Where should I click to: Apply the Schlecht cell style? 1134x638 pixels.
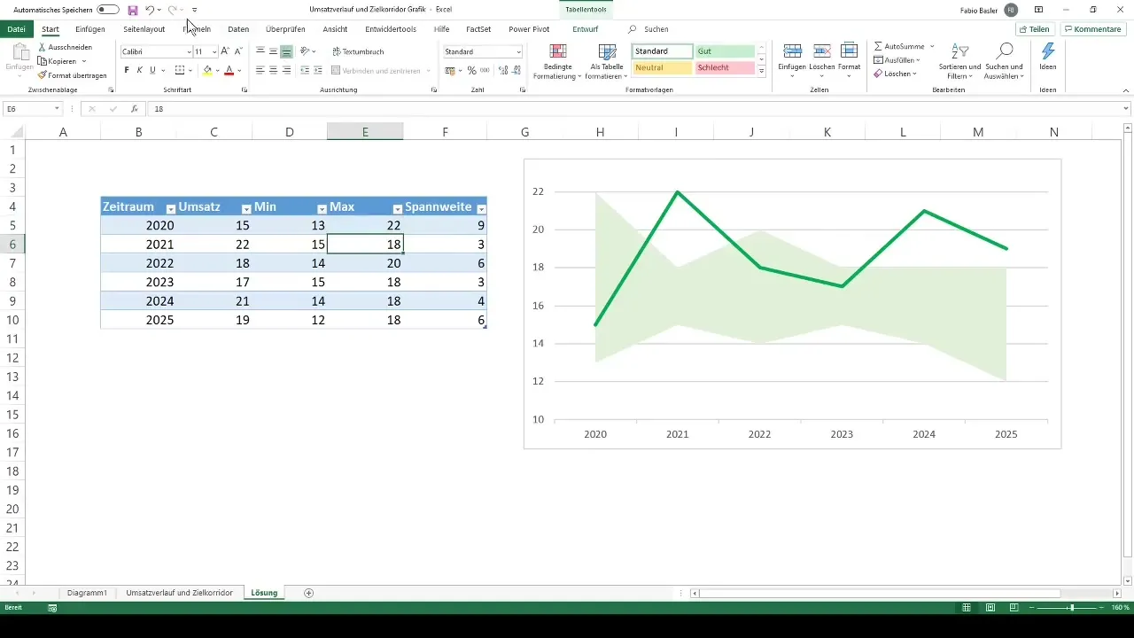(x=725, y=67)
